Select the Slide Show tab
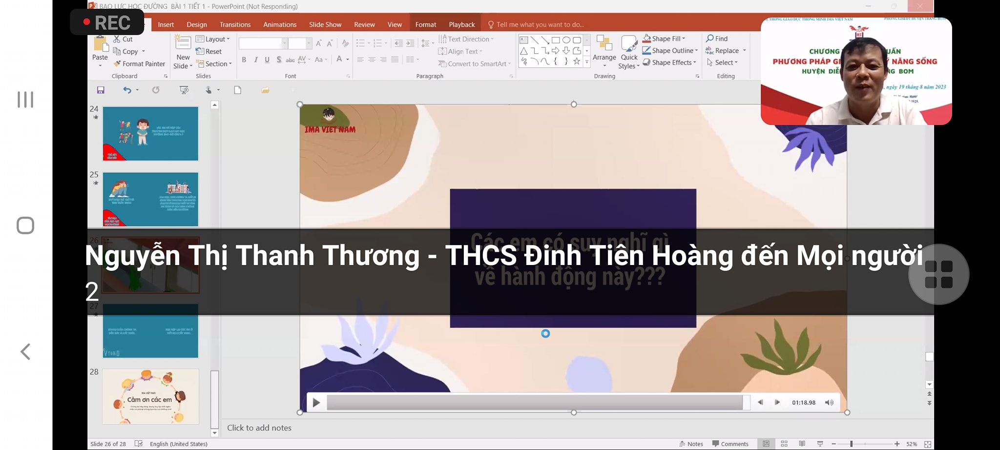Image resolution: width=1000 pixels, height=450 pixels. click(325, 24)
